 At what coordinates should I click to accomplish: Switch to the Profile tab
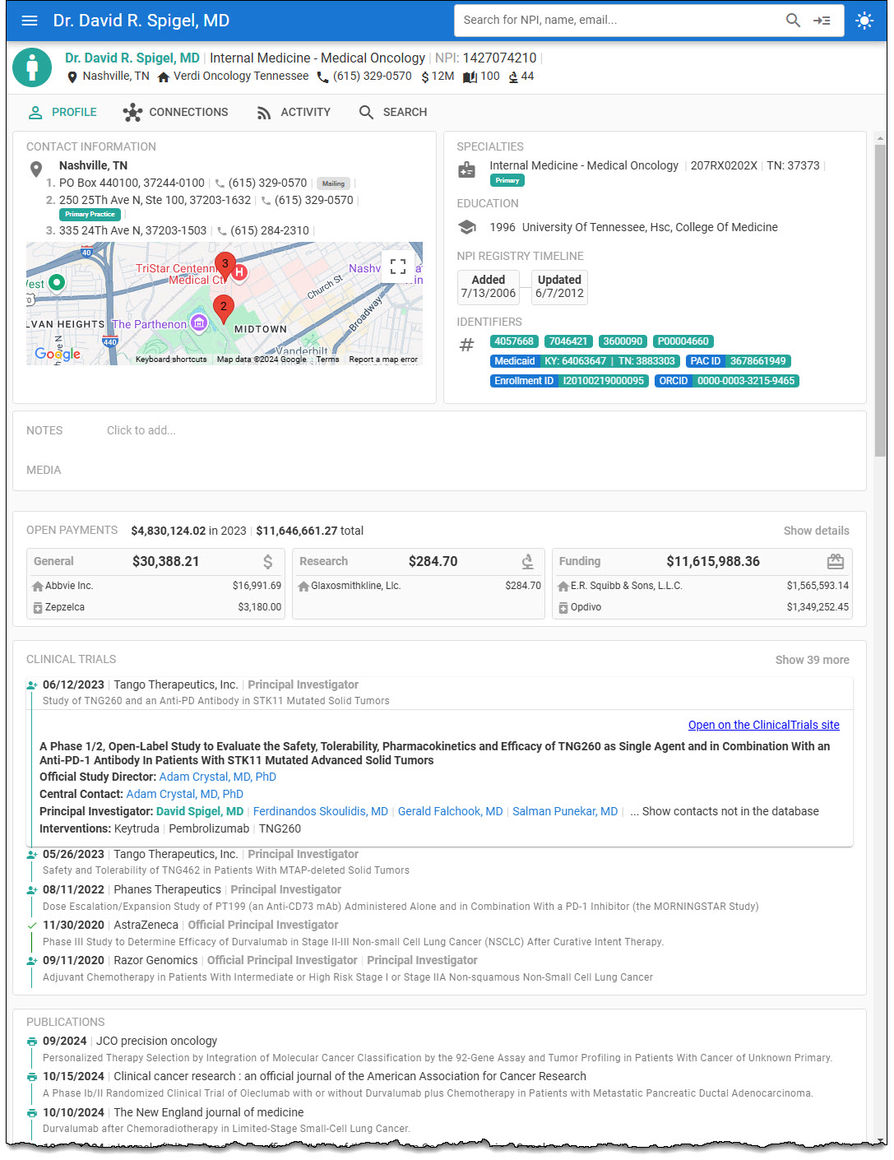[x=63, y=113]
